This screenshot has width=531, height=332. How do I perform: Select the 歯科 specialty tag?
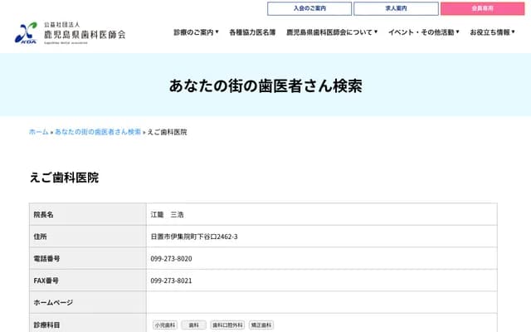pos(193,325)
